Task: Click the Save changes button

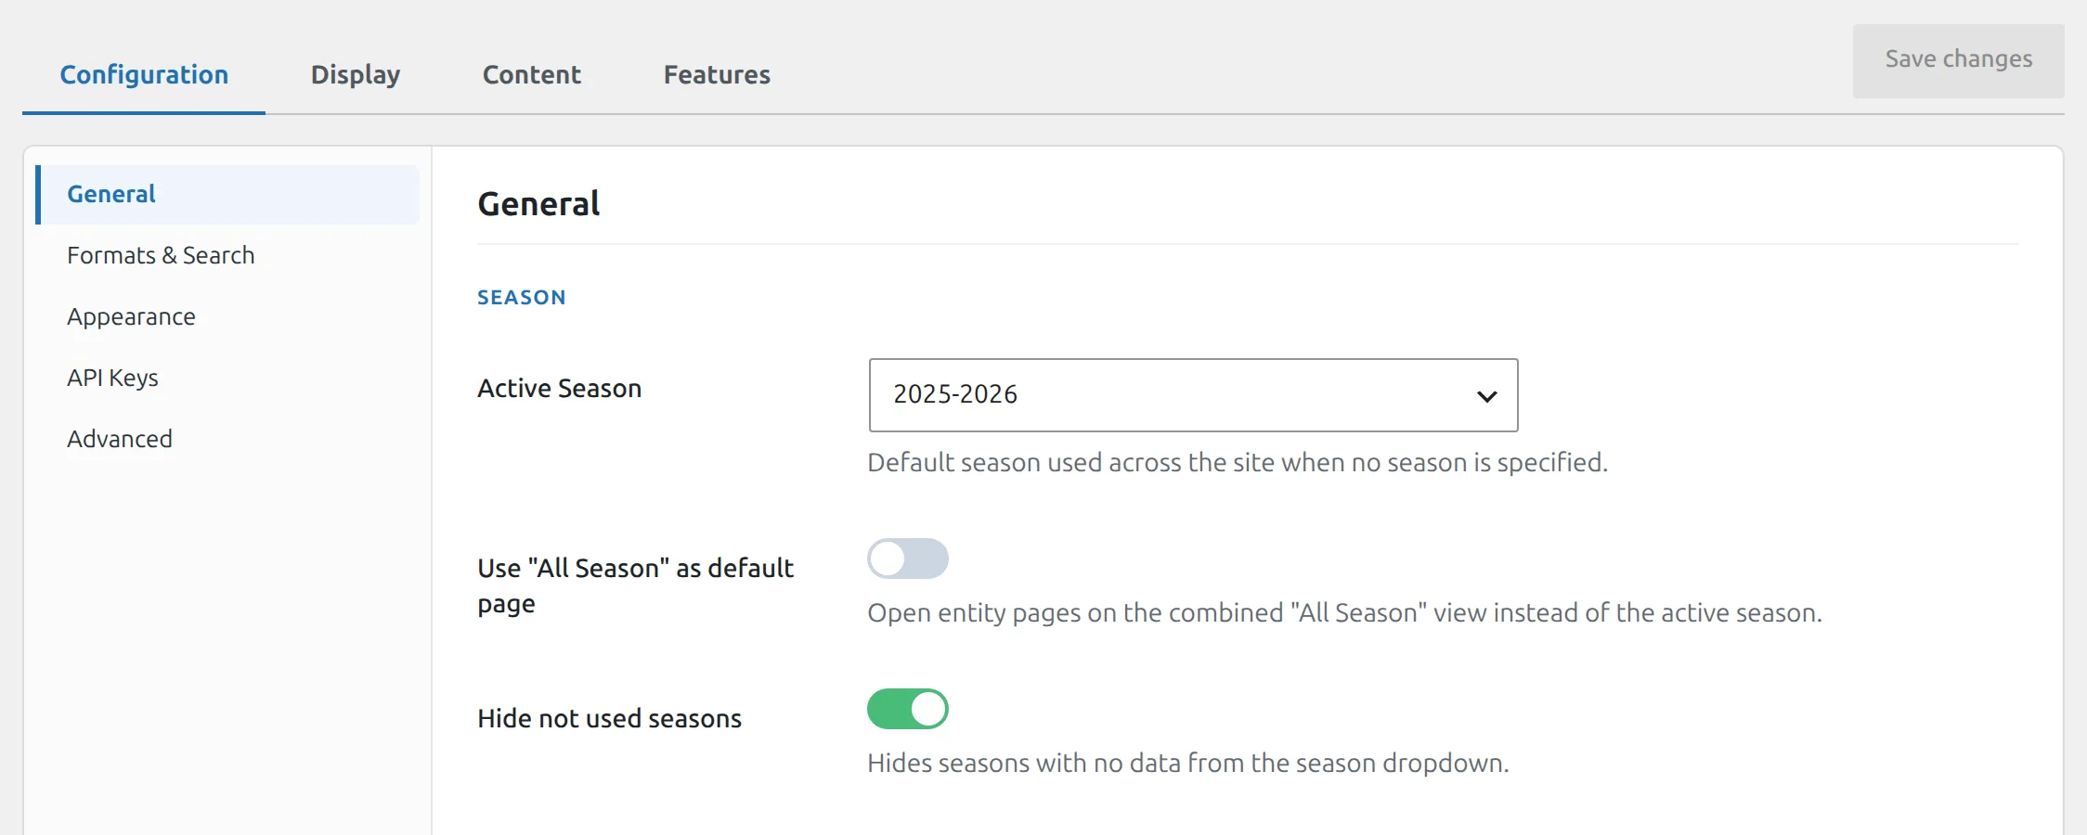Action: (x=1959, y=60)
